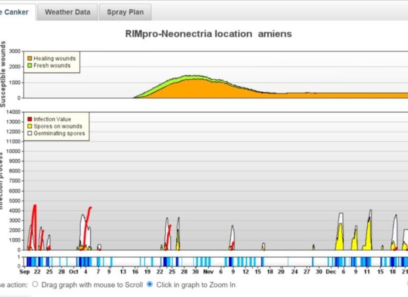Click the Fresh wounds green legend swatch
The width and height of the screenshot is (408, 297).
(29, 65)
